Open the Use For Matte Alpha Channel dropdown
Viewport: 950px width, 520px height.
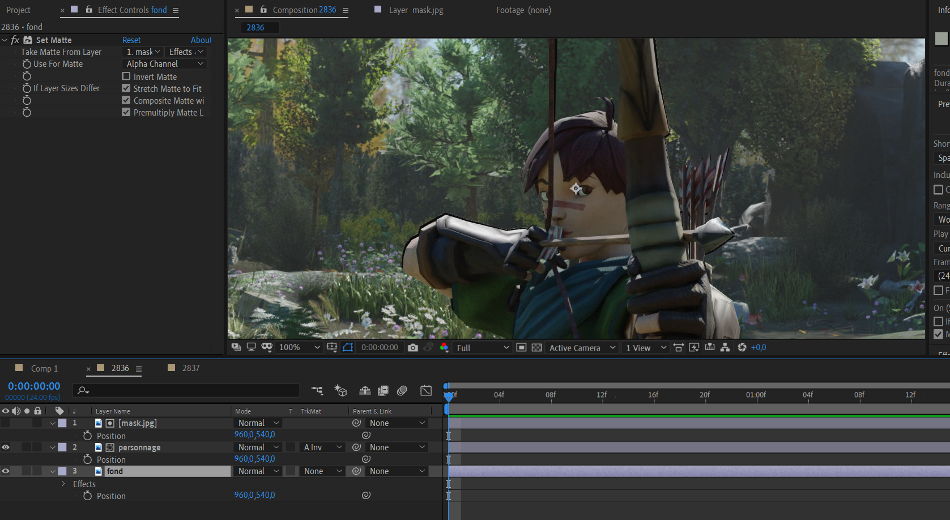[164, 64]
